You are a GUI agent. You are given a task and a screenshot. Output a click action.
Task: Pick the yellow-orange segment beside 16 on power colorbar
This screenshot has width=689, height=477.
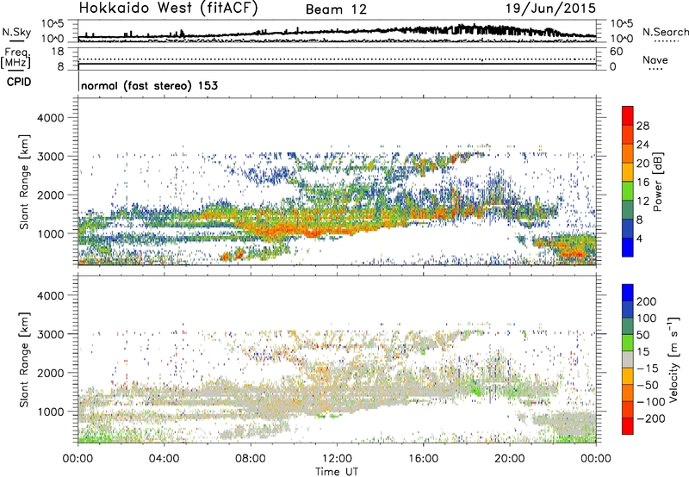tap(628, 172)
